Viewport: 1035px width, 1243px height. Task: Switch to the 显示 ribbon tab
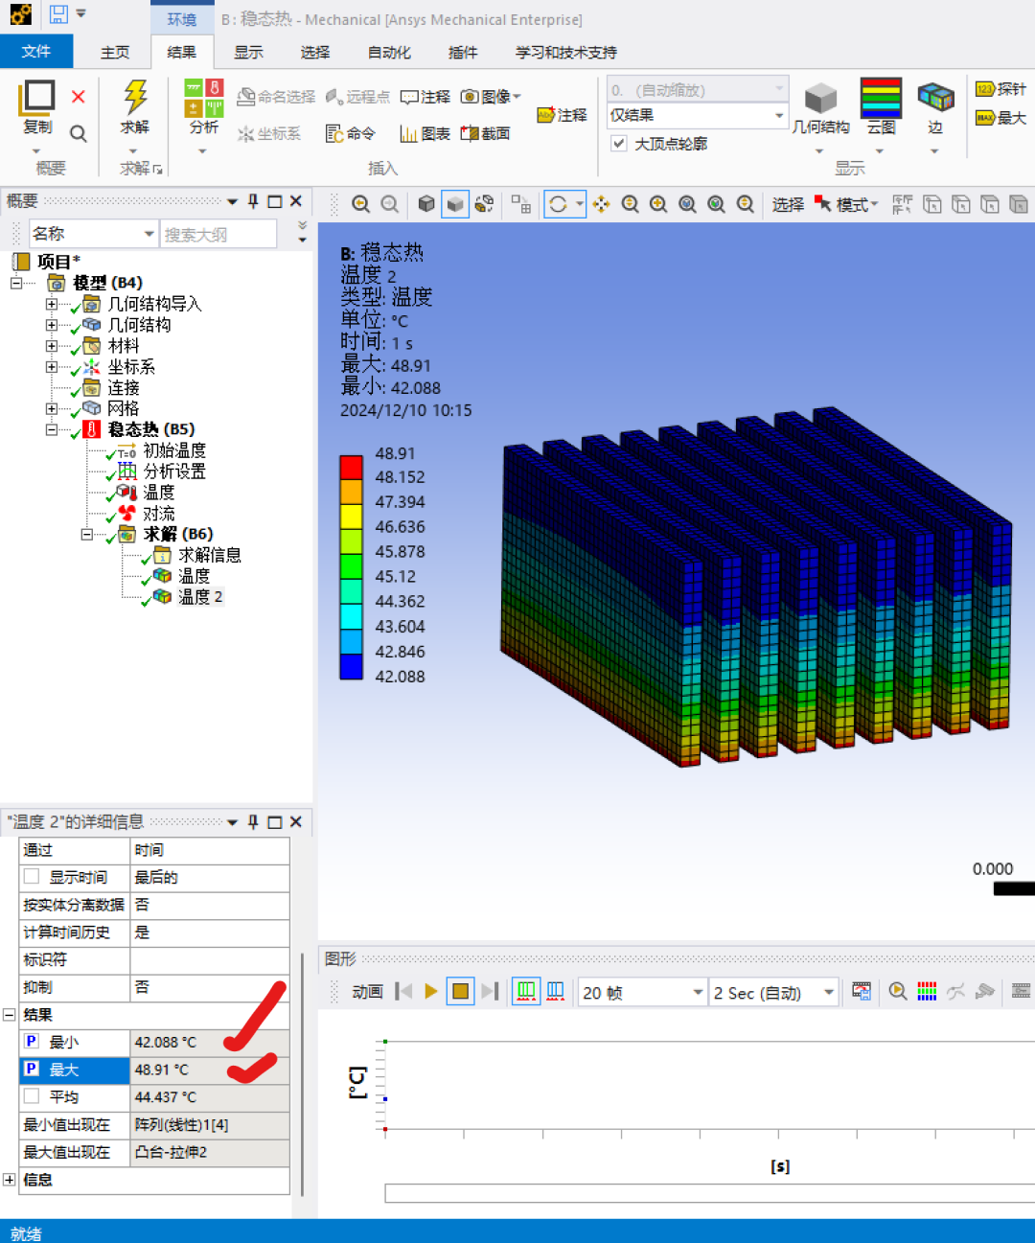pos(249,53)
